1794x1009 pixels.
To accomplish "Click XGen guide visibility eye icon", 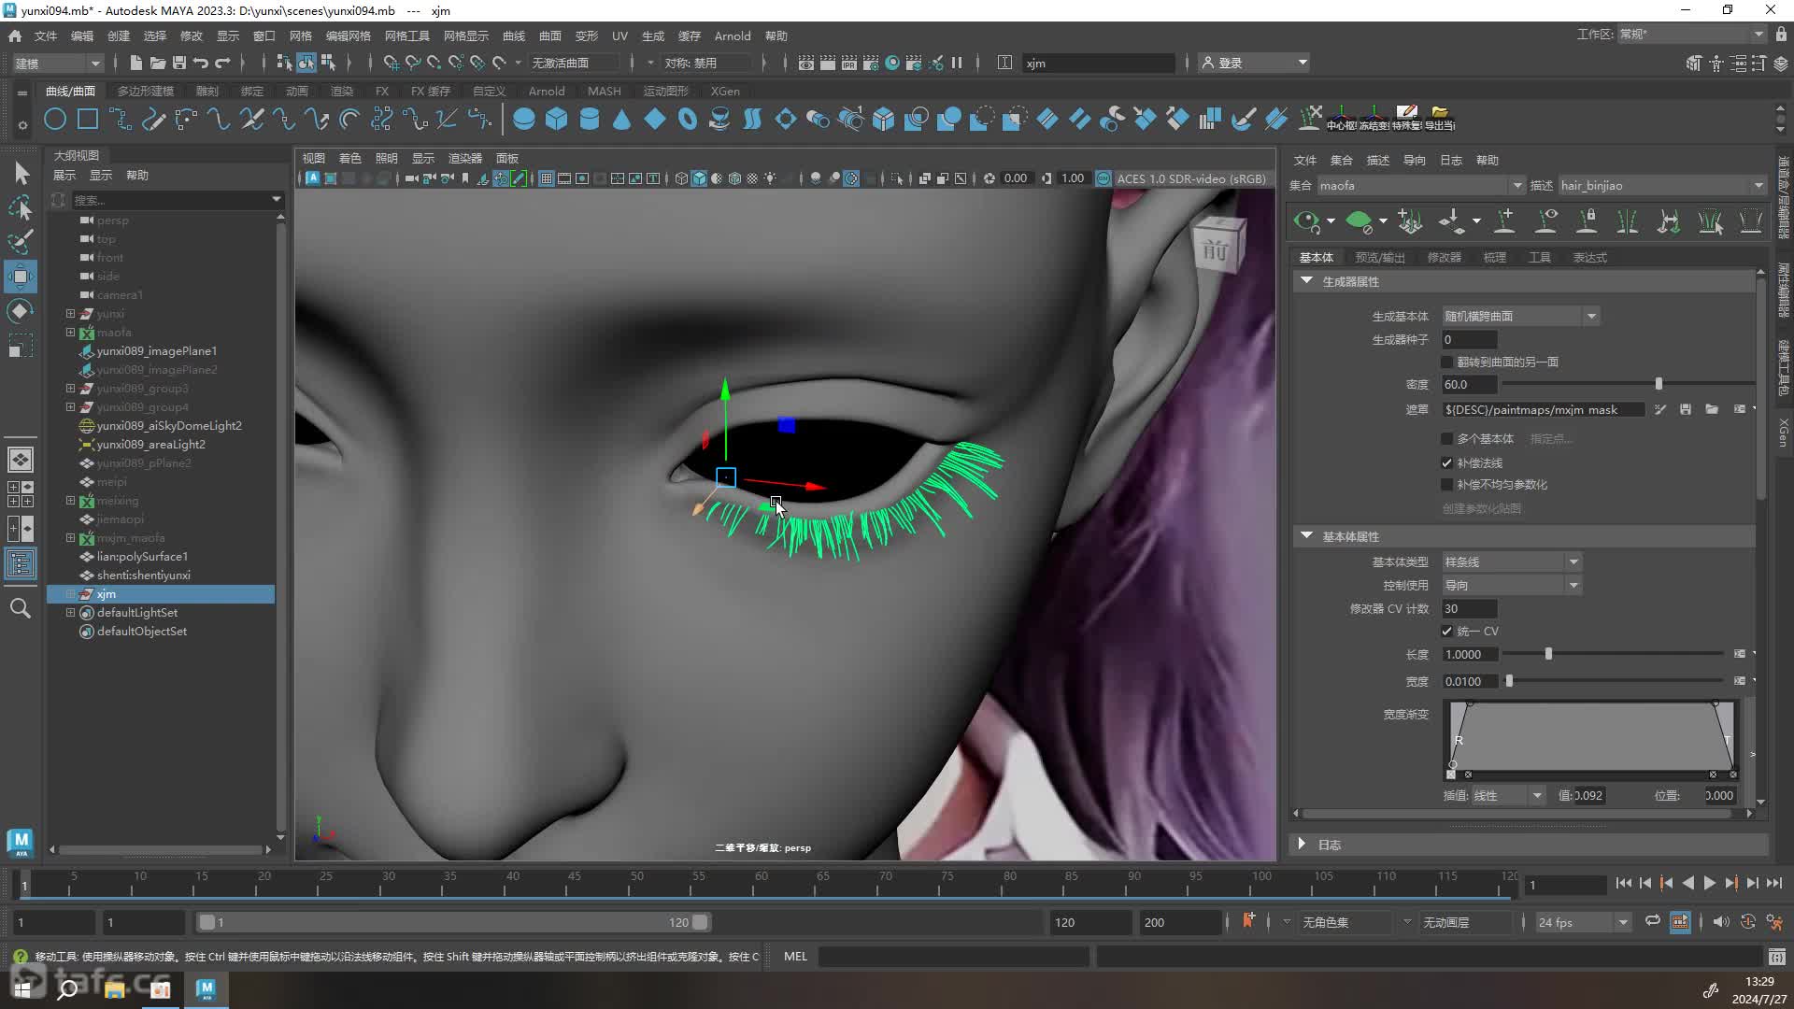I will point(1546,221).
